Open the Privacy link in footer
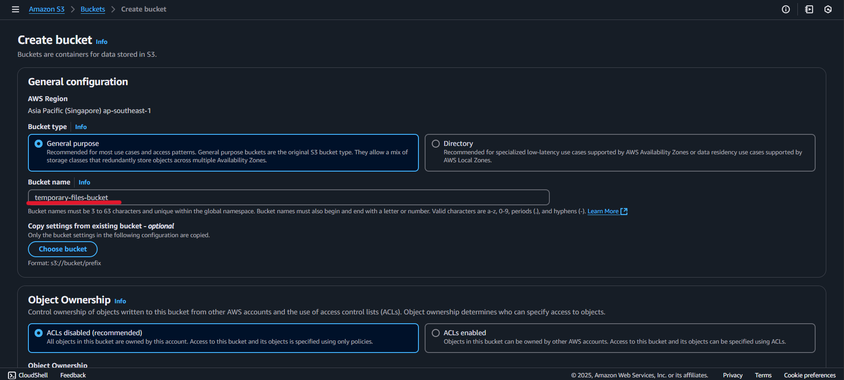844x380 pixels. (x=733, y=375)
